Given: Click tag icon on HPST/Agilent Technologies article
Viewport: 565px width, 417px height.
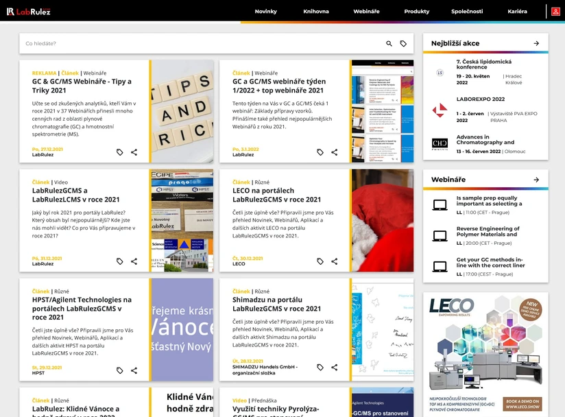Looking at the screenshot, I should (x=120, y=370).
